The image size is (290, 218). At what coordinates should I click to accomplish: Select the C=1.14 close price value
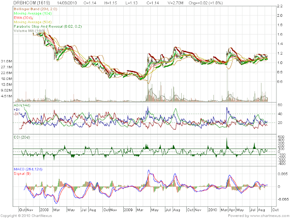(153, 3)
